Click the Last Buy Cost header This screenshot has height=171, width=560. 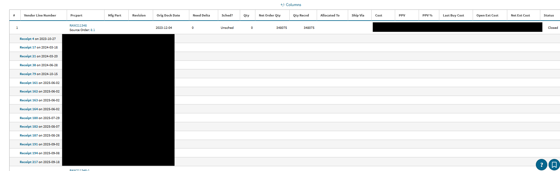tap(453, 16)
